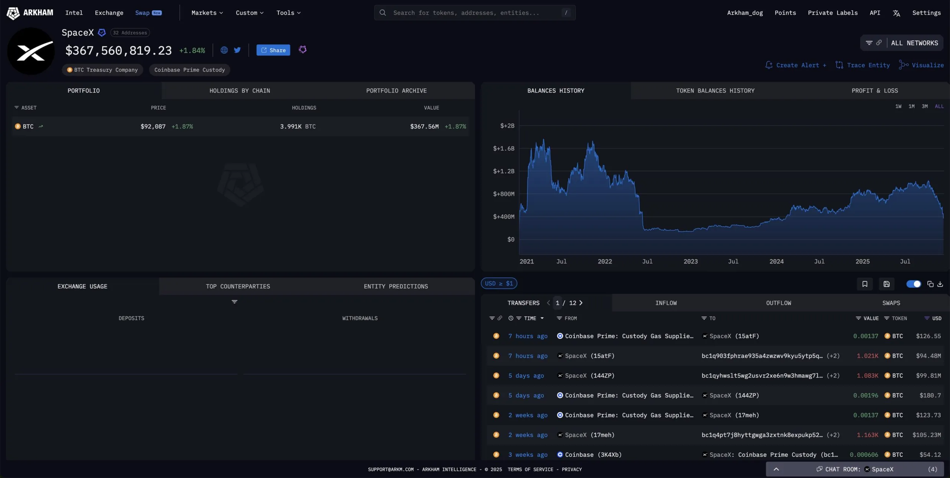950x478 pixels.
Task: Switch to Holdings By Chain tab
Action: [240, 91]
